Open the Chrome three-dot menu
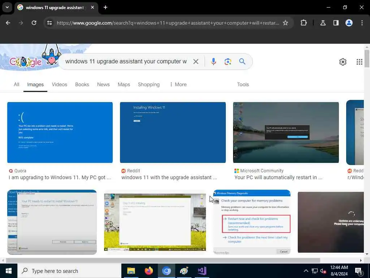Screen dimensions: 370x278 pyautogui.click(x=362, y=23)
